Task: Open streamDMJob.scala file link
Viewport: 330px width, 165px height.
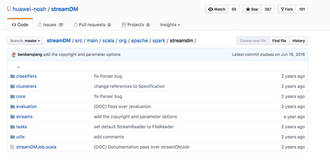Action: (x=36, y=147)
